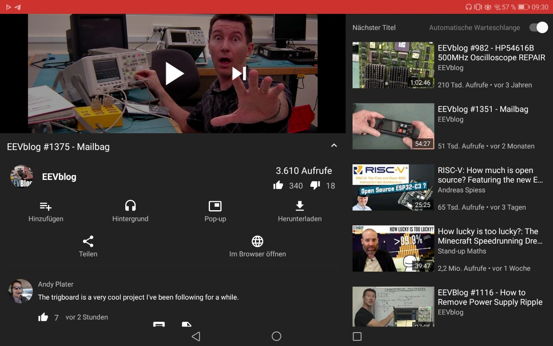Like Andy Plater's comment
Viewport: 553px width, 346px height.
[x=43, y=317]
